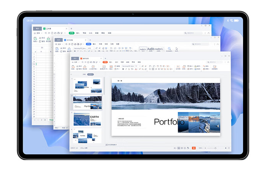Open the font name dropdown in the presentation ribbon
The height and width of the screenshot is (170, 268).
(128, 66)
